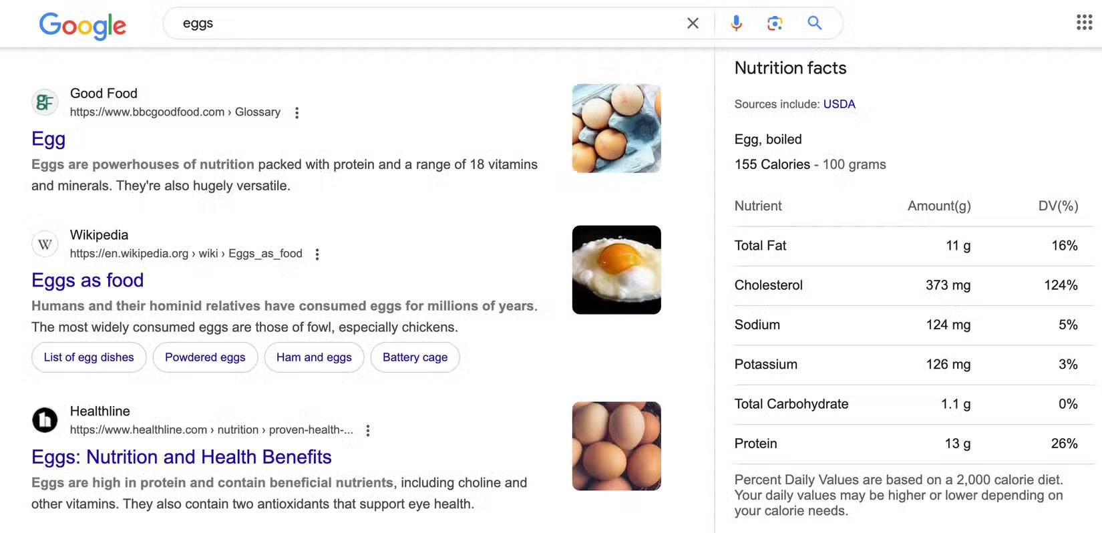
Task: Click the Wikipedia site favicon
Action: click(x=45, y=244)
